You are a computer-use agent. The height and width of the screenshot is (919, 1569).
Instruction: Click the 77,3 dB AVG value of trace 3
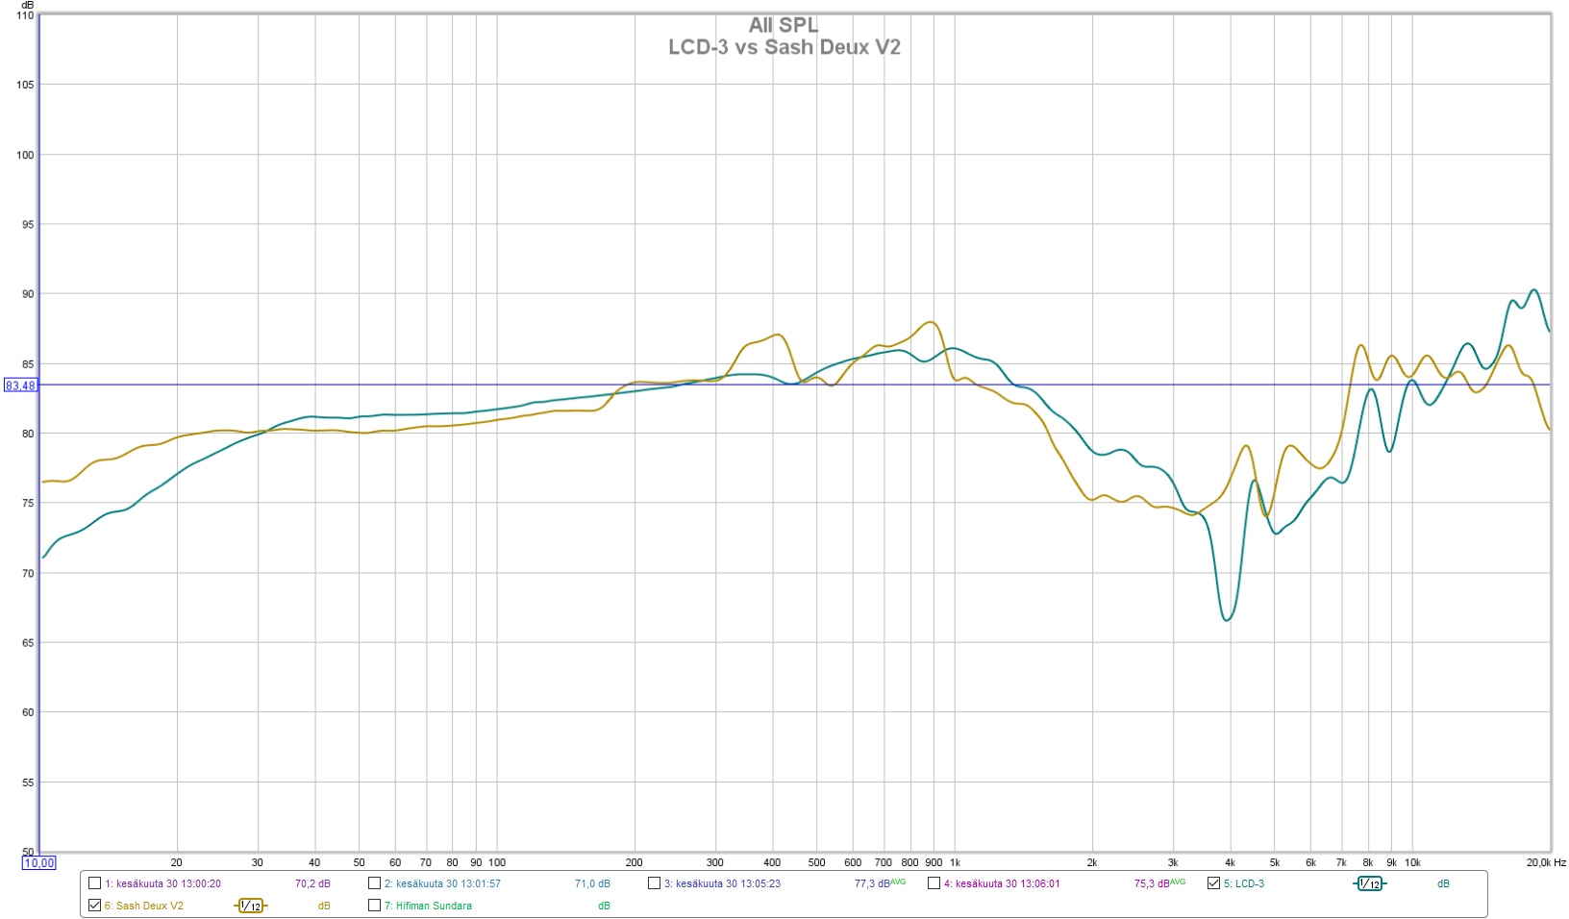point(880,883)
